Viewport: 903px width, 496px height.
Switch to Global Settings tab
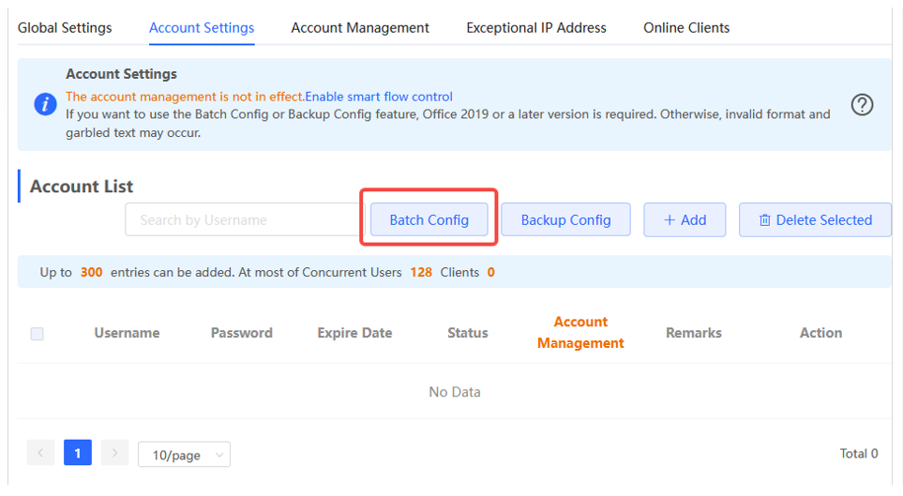pyautogui.click(x=65, y=28)
